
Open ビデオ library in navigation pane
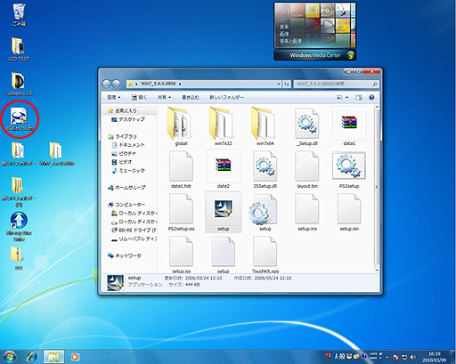tap(122, 162)
